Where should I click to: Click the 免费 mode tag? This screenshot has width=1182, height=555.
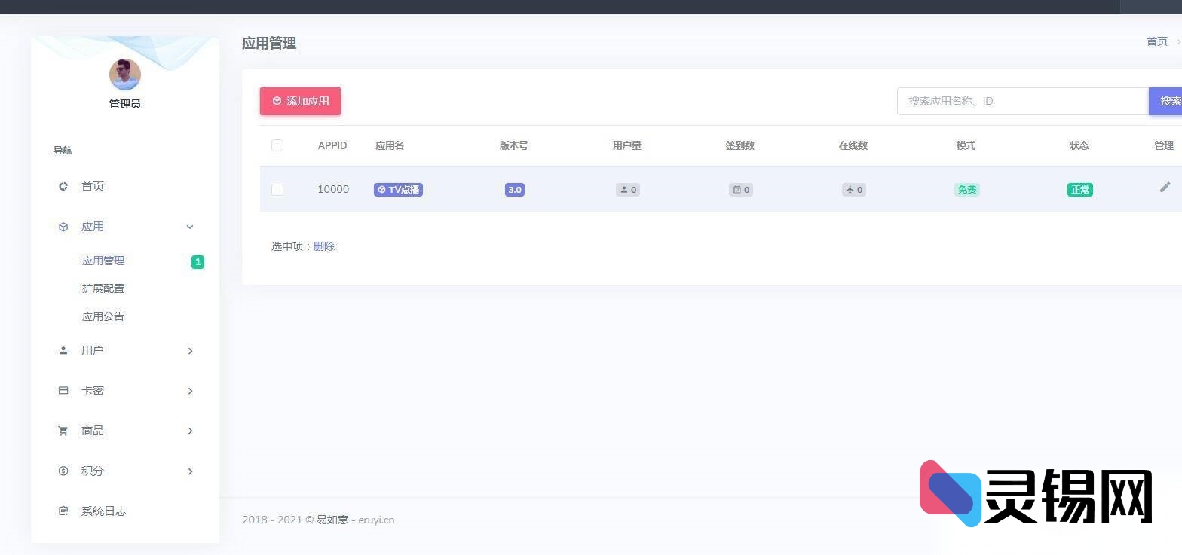click(x=967, y=190)
